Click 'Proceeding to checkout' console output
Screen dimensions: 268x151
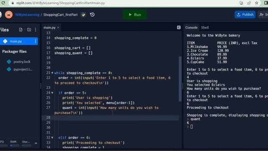(208, 107)
